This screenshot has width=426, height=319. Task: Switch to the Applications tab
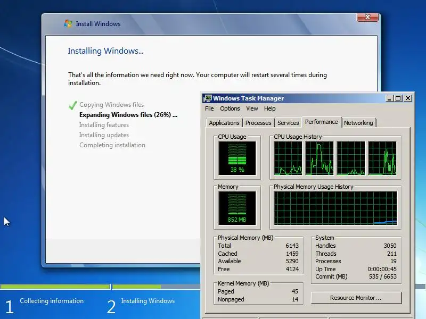coord(224,123)
